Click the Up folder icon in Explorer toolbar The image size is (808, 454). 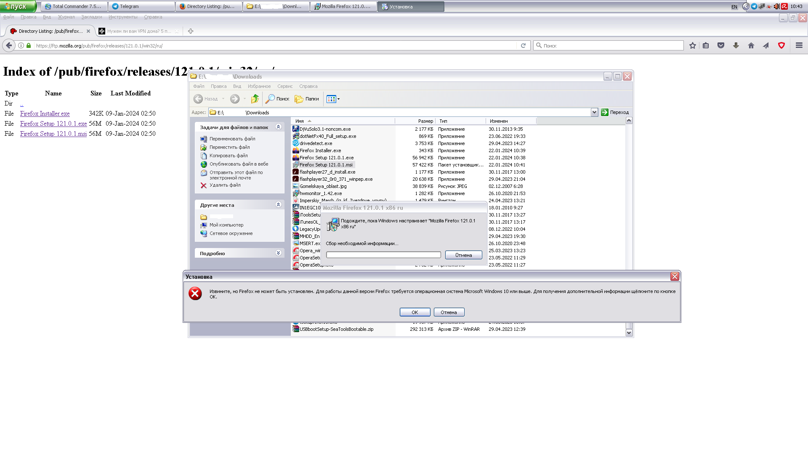pos(255,99)
